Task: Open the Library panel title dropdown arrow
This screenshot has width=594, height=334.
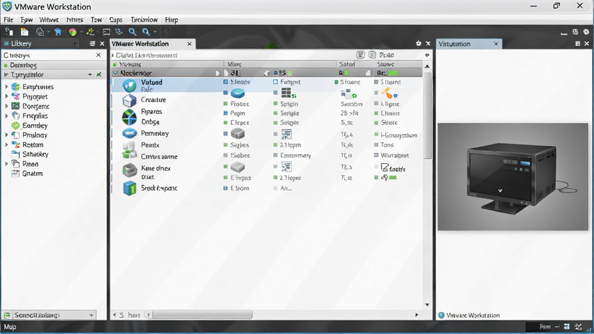Action: pyautogui.click(x=74, y=44)
